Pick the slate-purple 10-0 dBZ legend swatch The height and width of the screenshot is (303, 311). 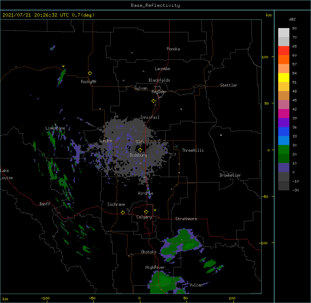(x=284, y=168)
